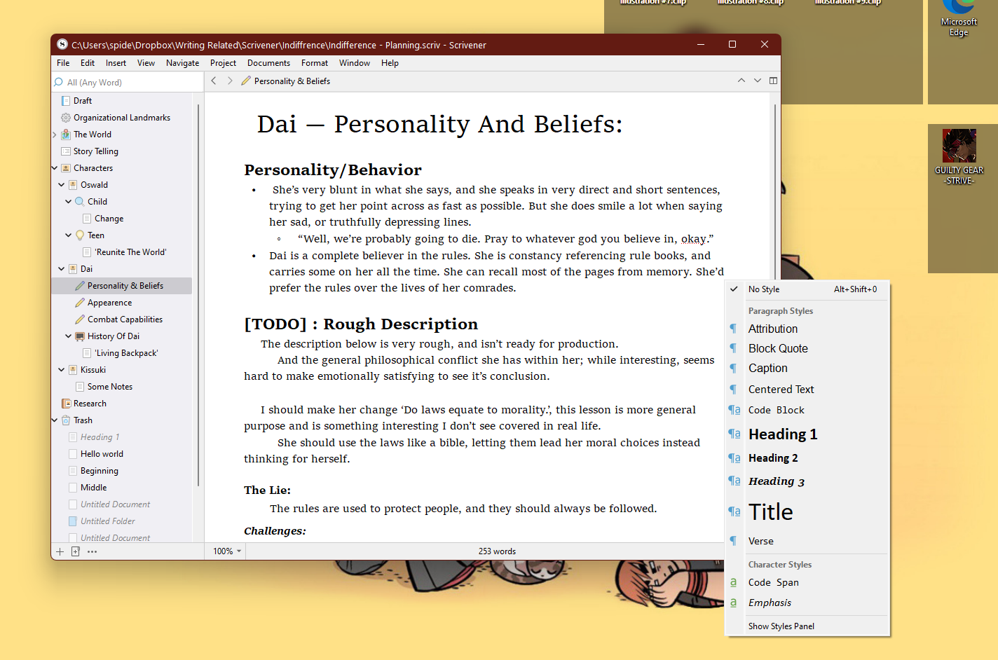
Task: Add a new document with the plus button
Action: pos(60,551)
